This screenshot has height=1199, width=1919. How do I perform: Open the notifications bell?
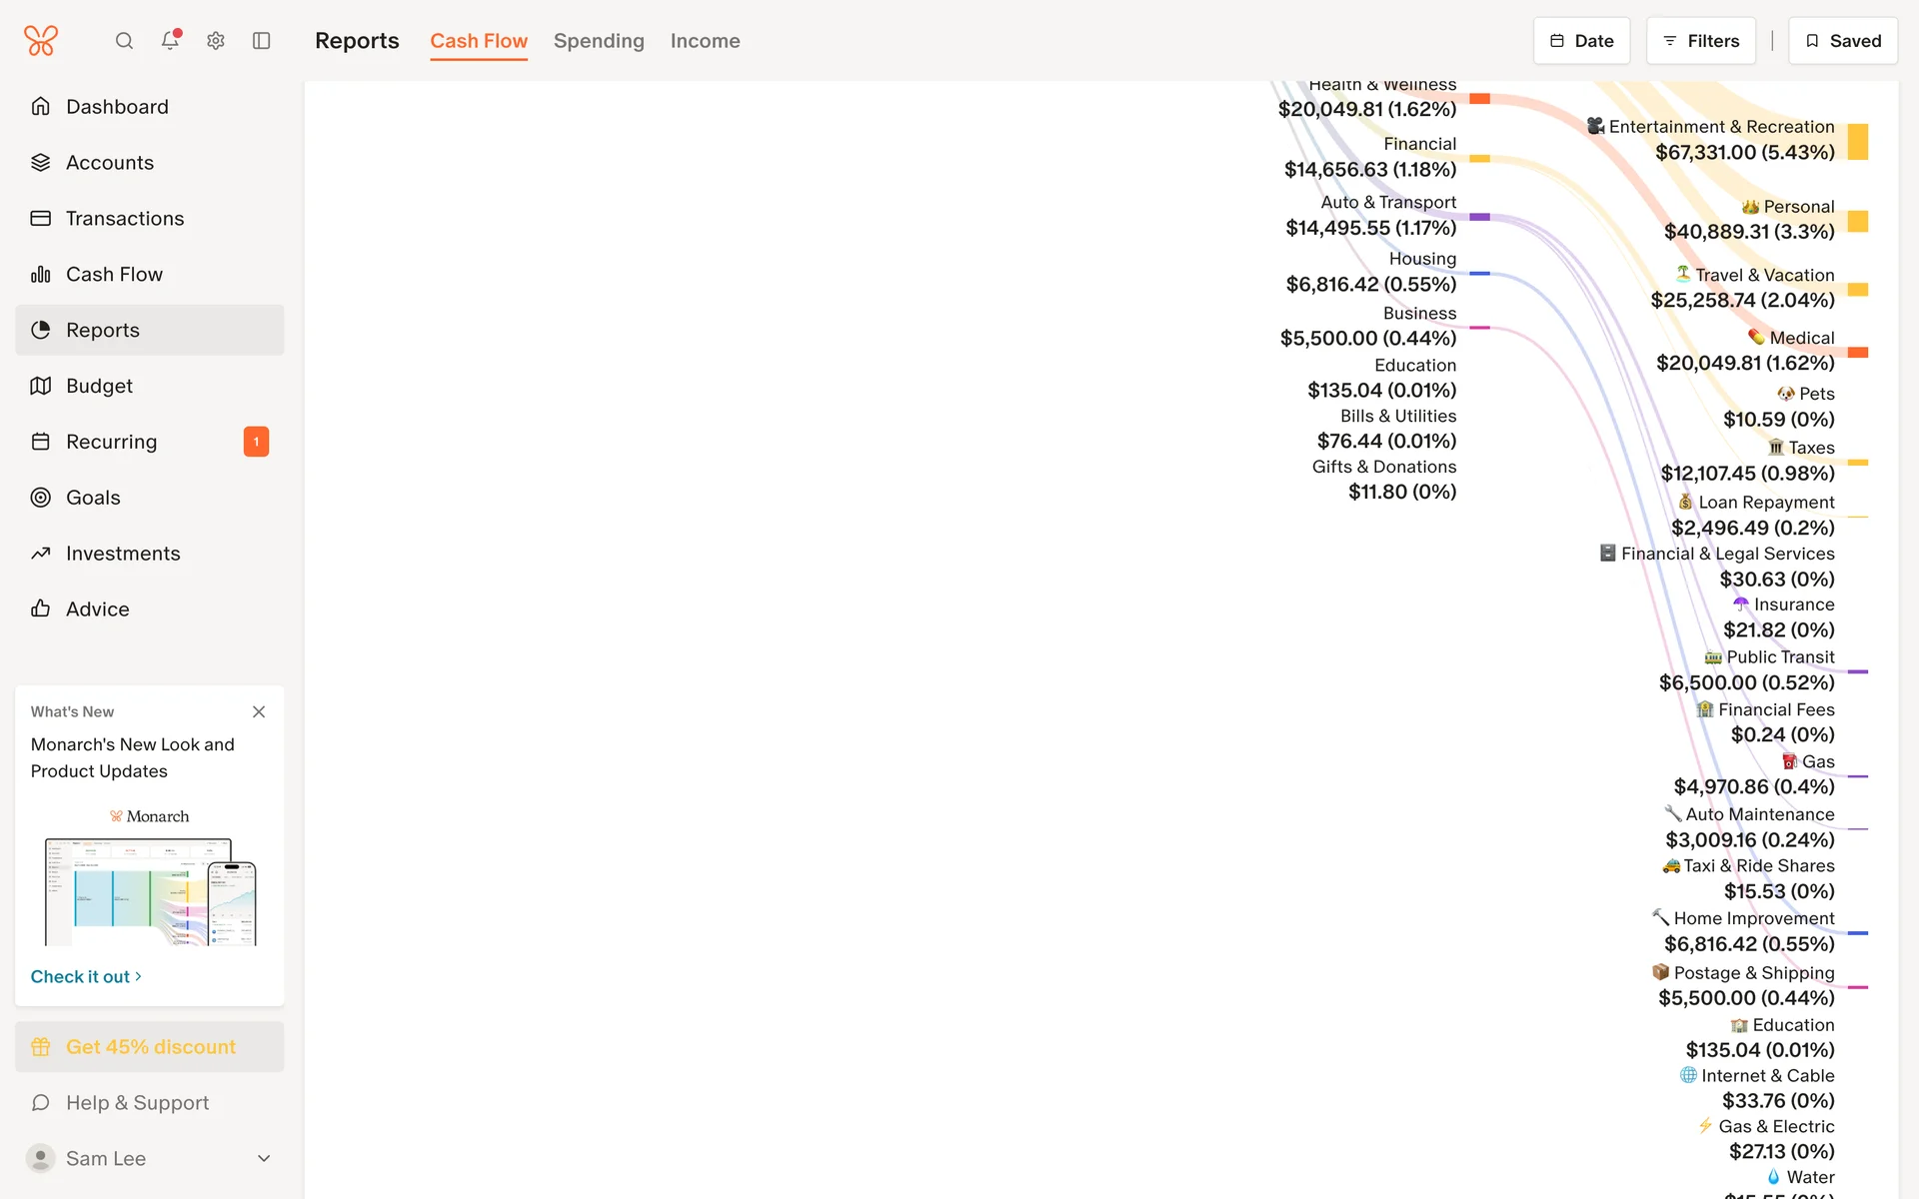[170, 41]
